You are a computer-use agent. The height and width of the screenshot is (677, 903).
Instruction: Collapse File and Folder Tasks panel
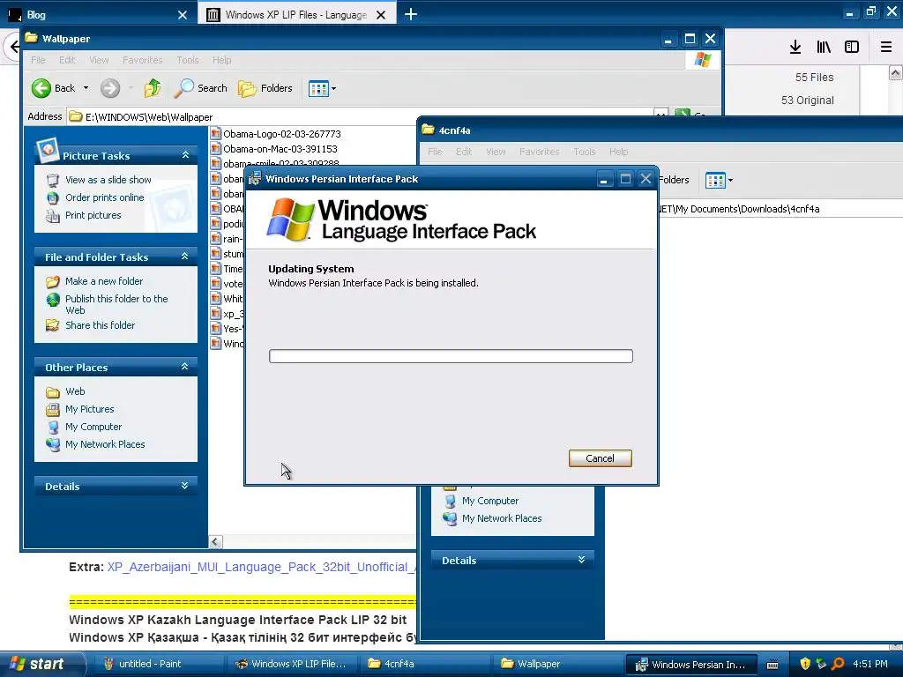(185, 257)
